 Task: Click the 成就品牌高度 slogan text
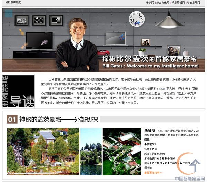pos(13,2)
